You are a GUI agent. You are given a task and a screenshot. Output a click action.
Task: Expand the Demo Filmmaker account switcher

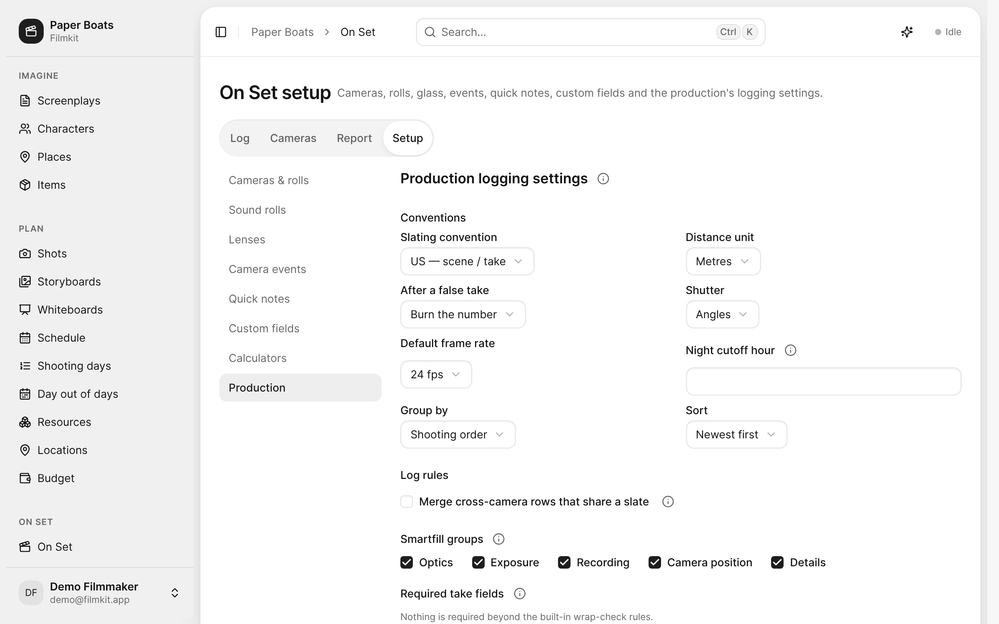(x=174, y=593)
